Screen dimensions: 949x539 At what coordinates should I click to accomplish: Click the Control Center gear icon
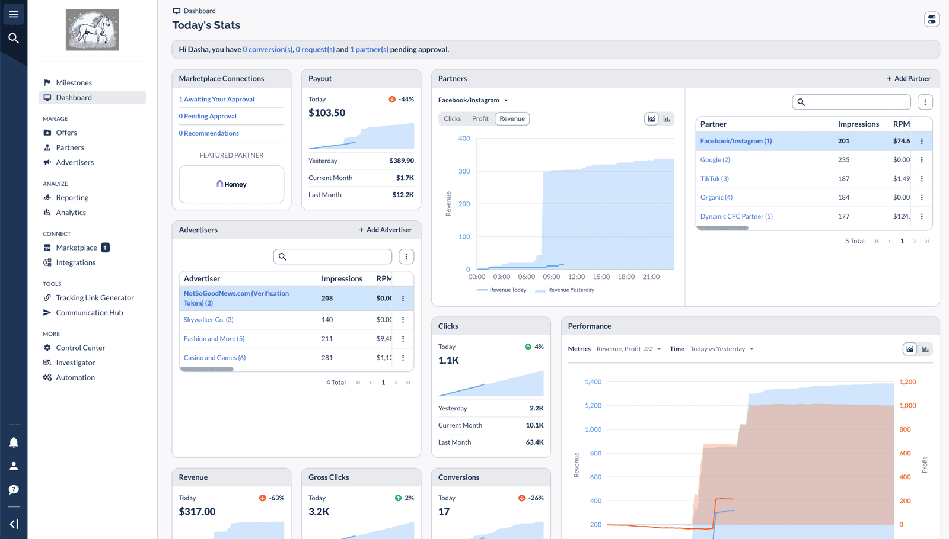[x=47, y=348]
